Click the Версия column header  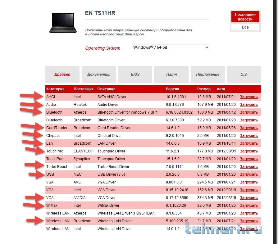coord(172,89)
